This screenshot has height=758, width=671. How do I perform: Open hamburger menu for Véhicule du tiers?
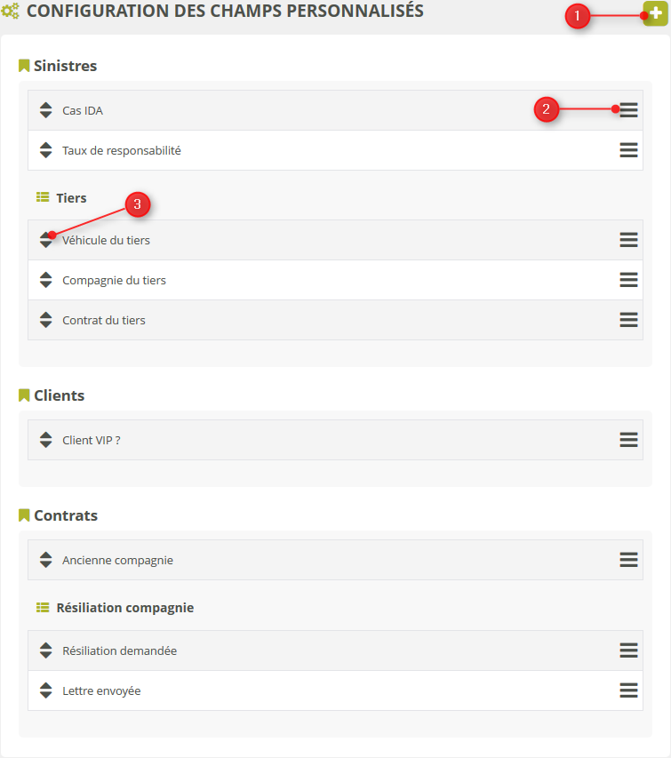pos(628,240)
